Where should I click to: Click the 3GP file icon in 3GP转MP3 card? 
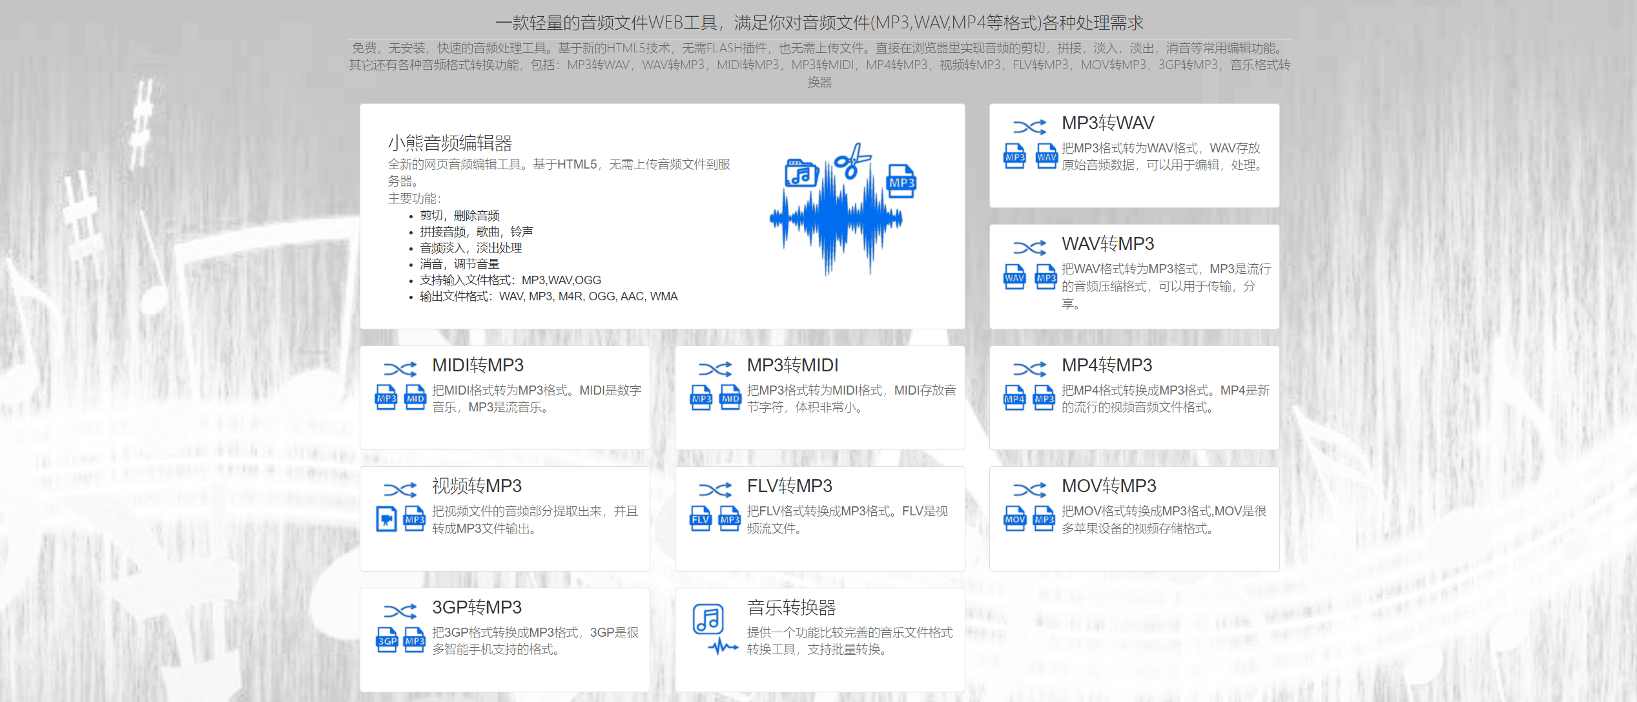[386, 640]
